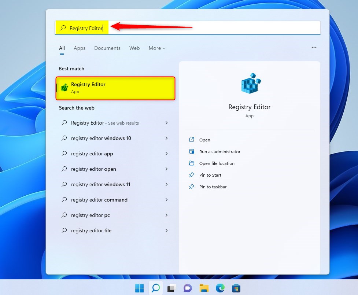Click the Registry Editor title in details pane
Image resolution: width=358 pixels, height=295 pixels.
249,107
